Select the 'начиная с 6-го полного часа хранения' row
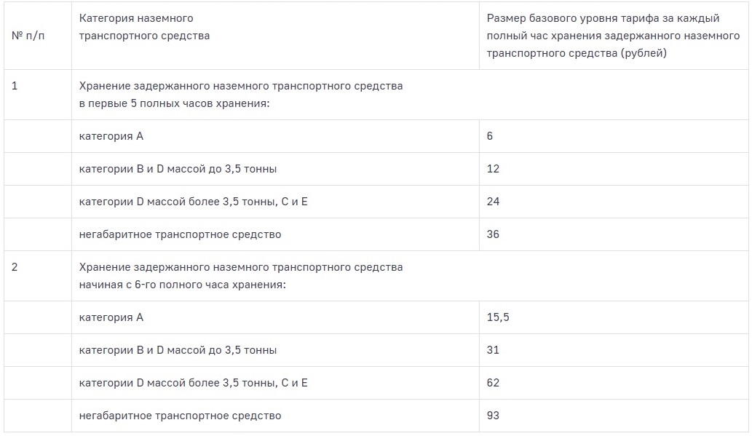The height and width of the screenshot is (436, 752). 410,276
